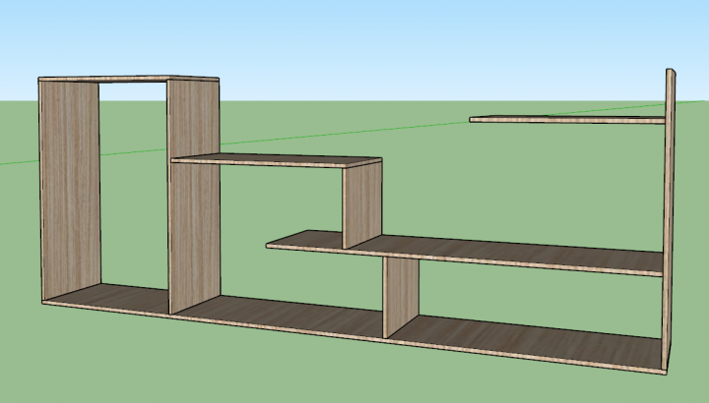The width and height of the screenshot is (709, 403).
Task: Select the leftmost tall vertical panel
Action: [70, 190]
